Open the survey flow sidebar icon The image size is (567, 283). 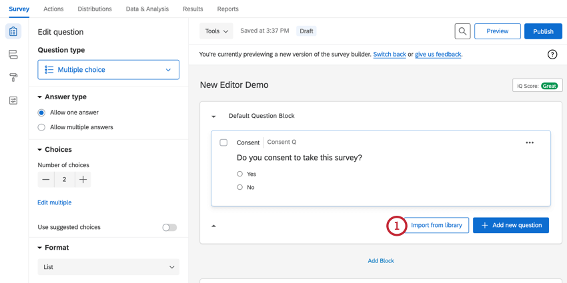pyautogui.click(x=13, y=55)
